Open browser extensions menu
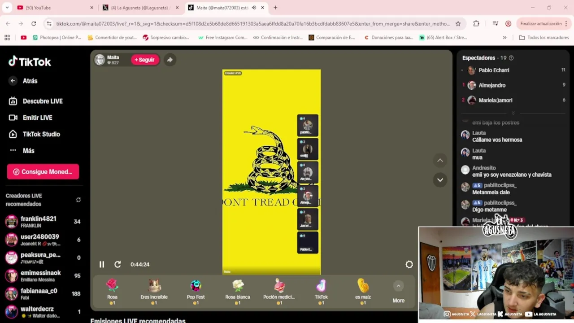This screenshot has width=574, height=323. tap(476, 24)
